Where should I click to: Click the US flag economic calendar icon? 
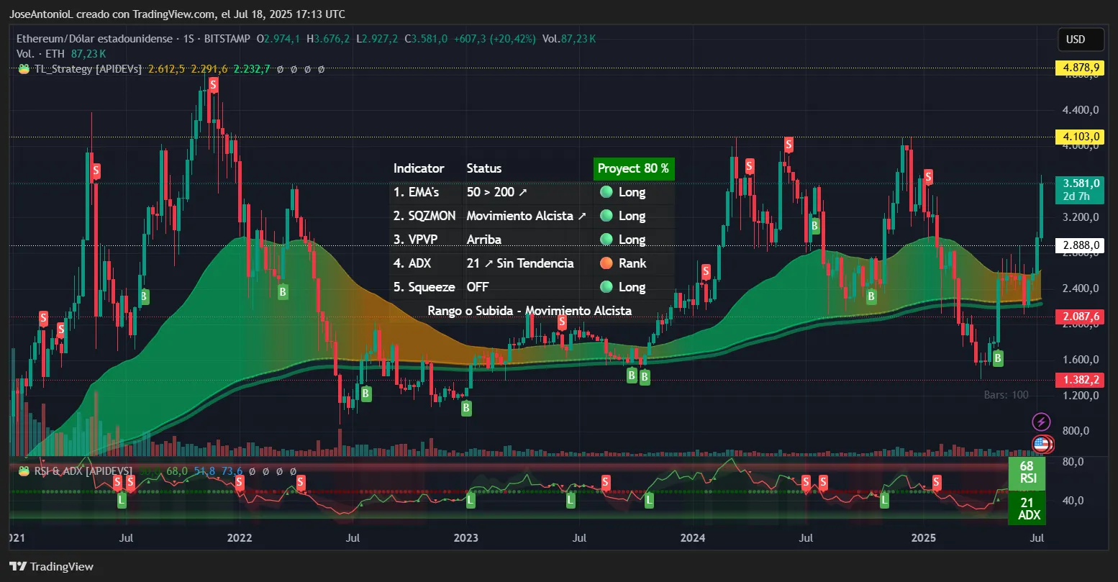1041,445
